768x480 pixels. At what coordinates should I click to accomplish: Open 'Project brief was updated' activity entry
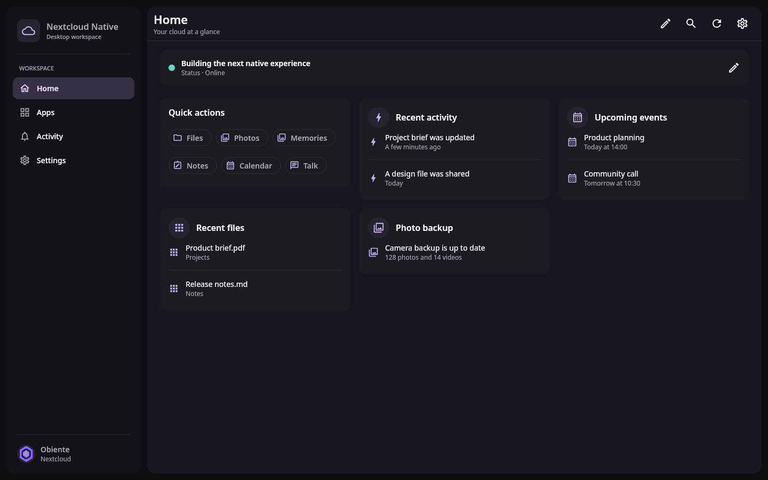pyautogui.click(x=454, y=142)
